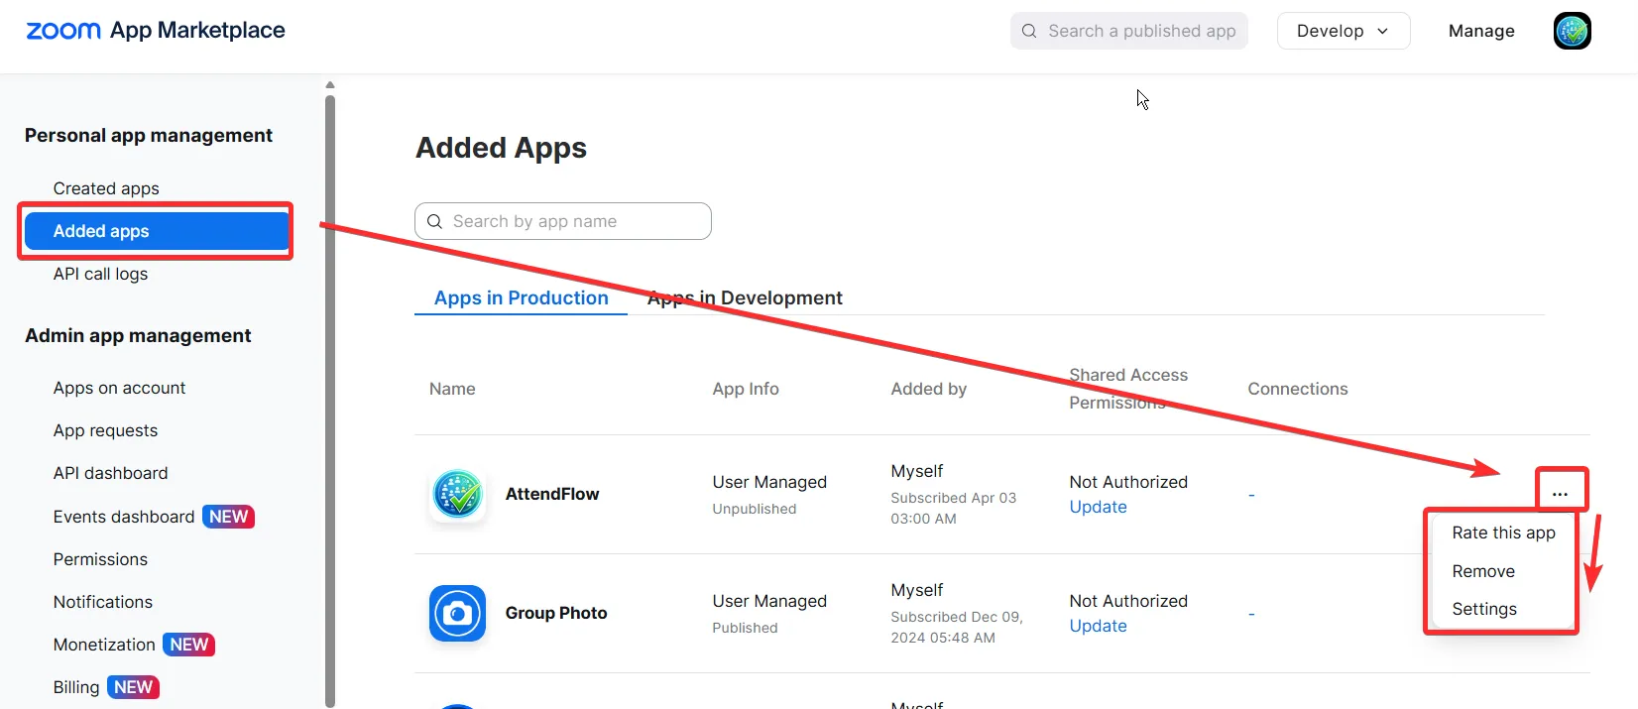Click the Name column header
The height and width of the screenshot is (709, 1638).
tap(452, 389)
